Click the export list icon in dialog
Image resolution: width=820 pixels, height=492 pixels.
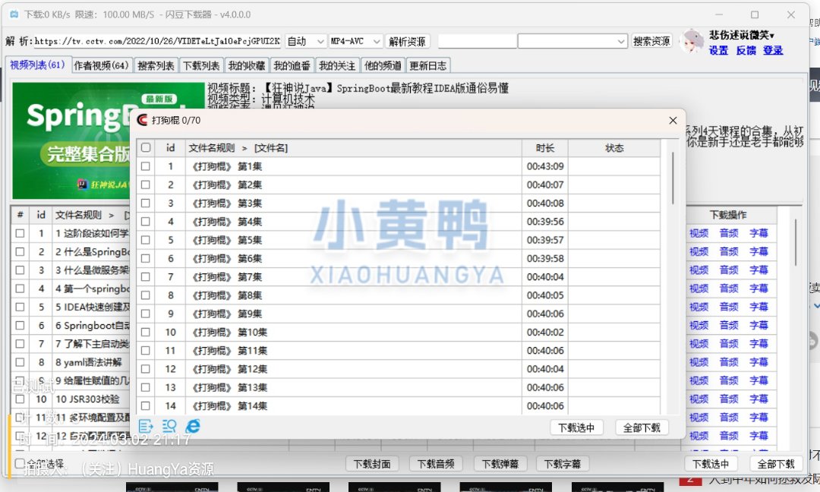point(146,427)
